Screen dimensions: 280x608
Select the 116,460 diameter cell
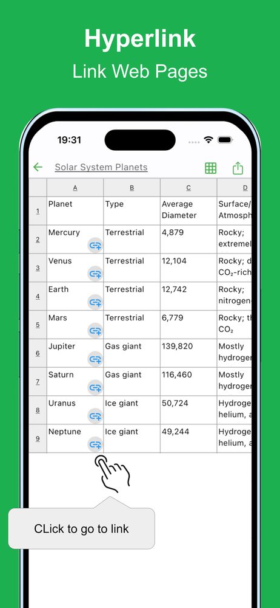tap(188, 382)
